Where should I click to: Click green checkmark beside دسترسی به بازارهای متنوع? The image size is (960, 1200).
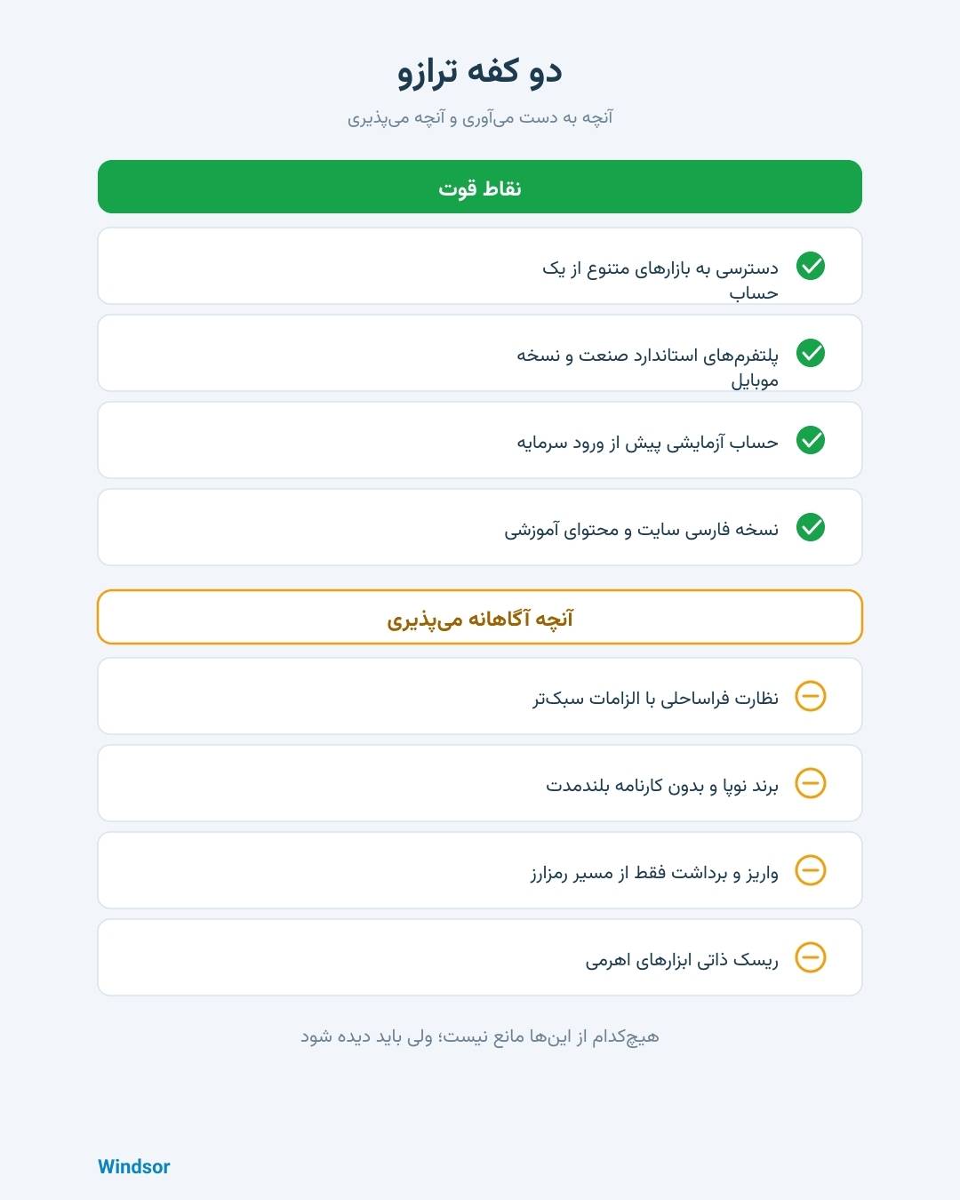[x=811, y=266]
